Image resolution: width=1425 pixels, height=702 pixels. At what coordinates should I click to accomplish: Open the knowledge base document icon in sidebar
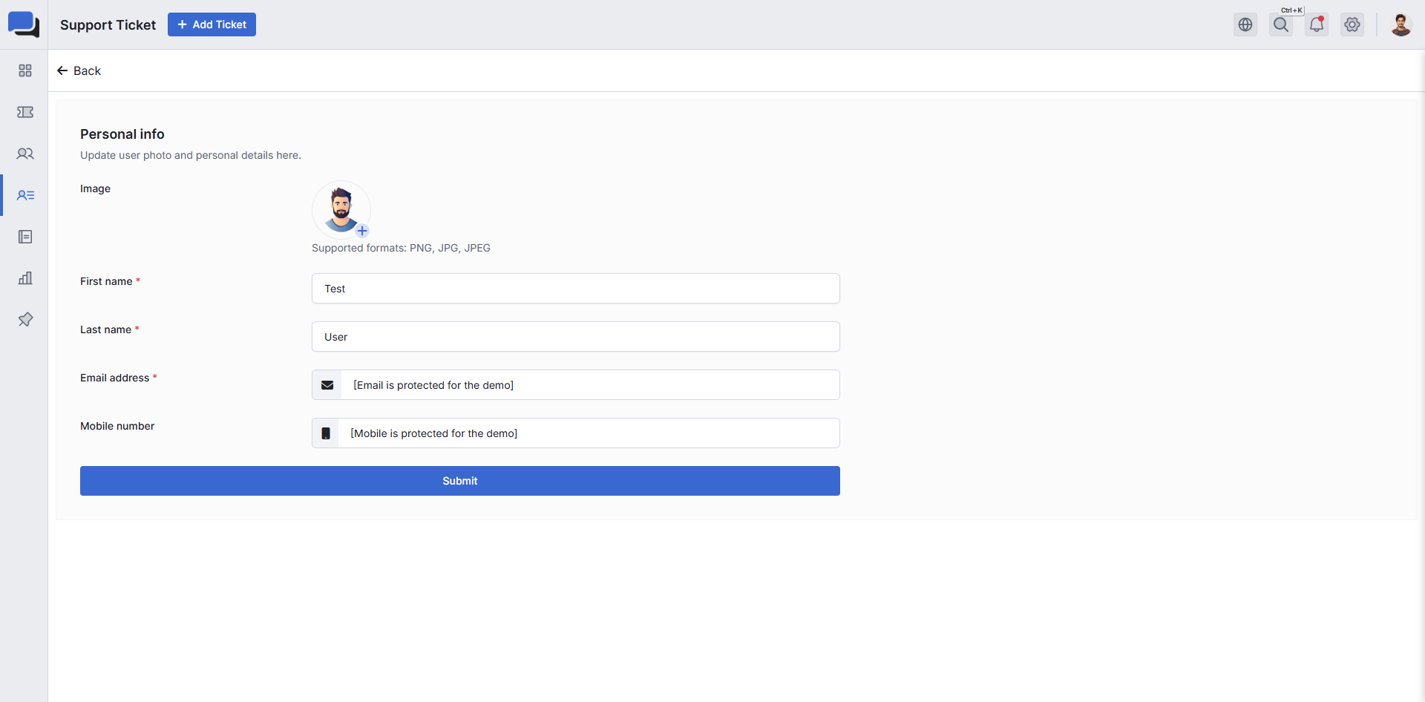pos(25,237)
